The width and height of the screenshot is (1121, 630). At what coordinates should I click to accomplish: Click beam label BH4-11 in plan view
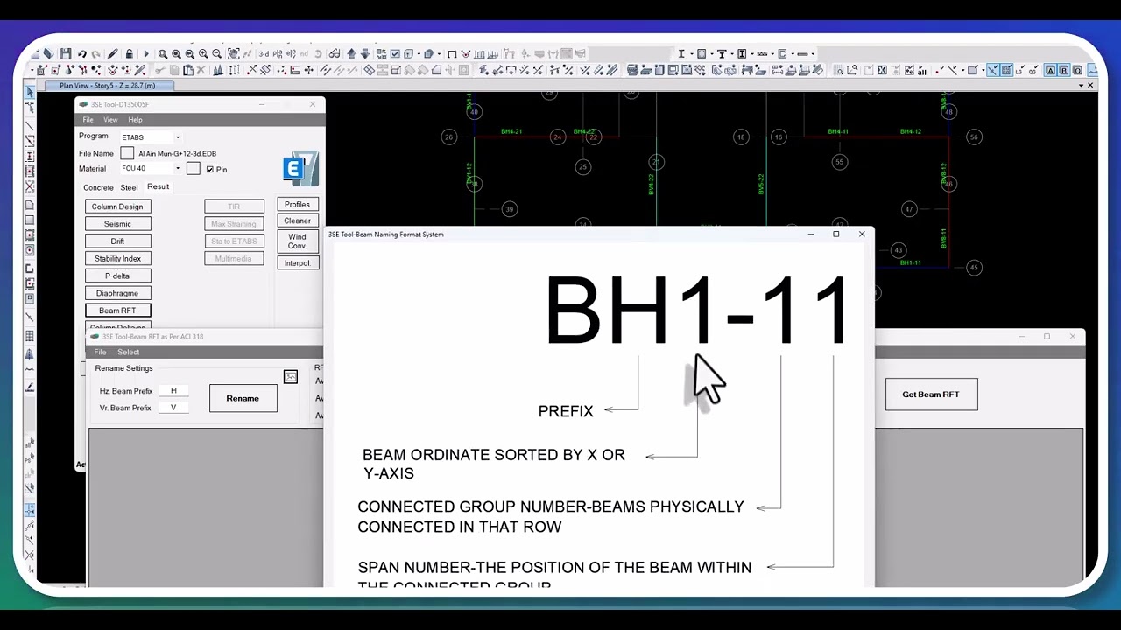pos(838,131)
